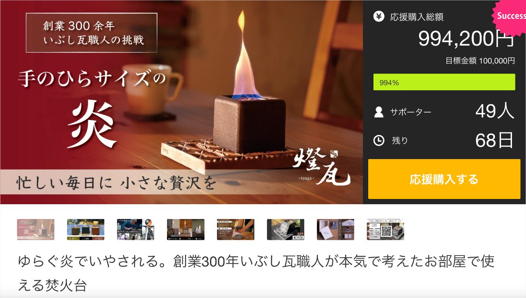Click the 68日 remaining days figure

tap(495, 140)
